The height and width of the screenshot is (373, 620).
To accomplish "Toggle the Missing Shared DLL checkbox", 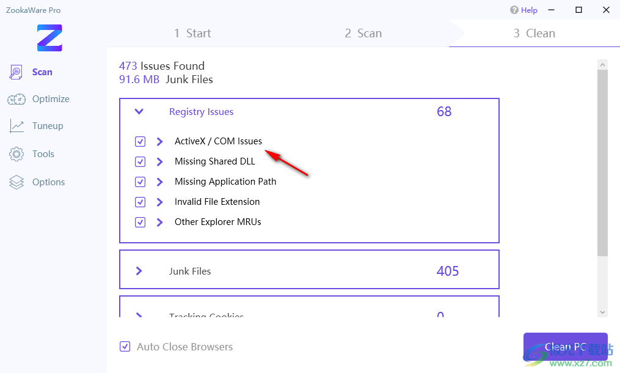I will 140,162.
